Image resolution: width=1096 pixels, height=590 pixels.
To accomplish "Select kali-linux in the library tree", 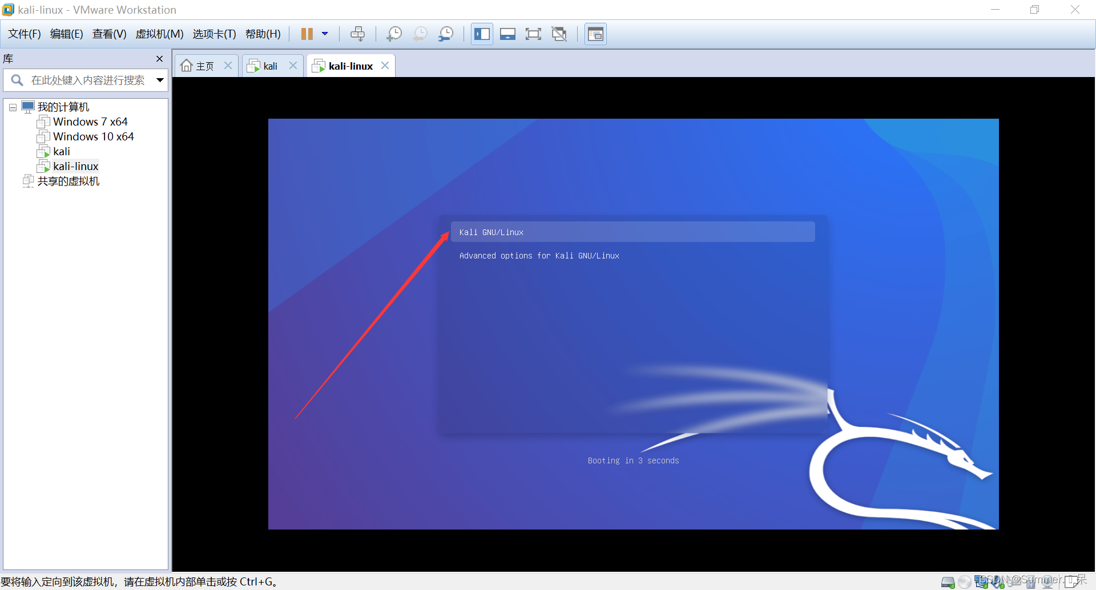I will [76, 167].
